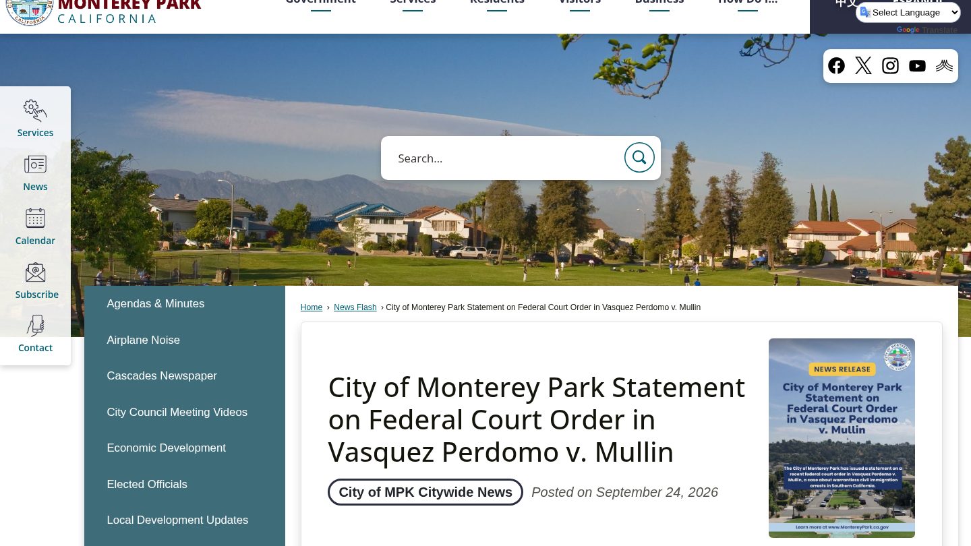Click the Google Translate attribution link
The height and width of the screenshot is (546, 971).
pos(926,30)
